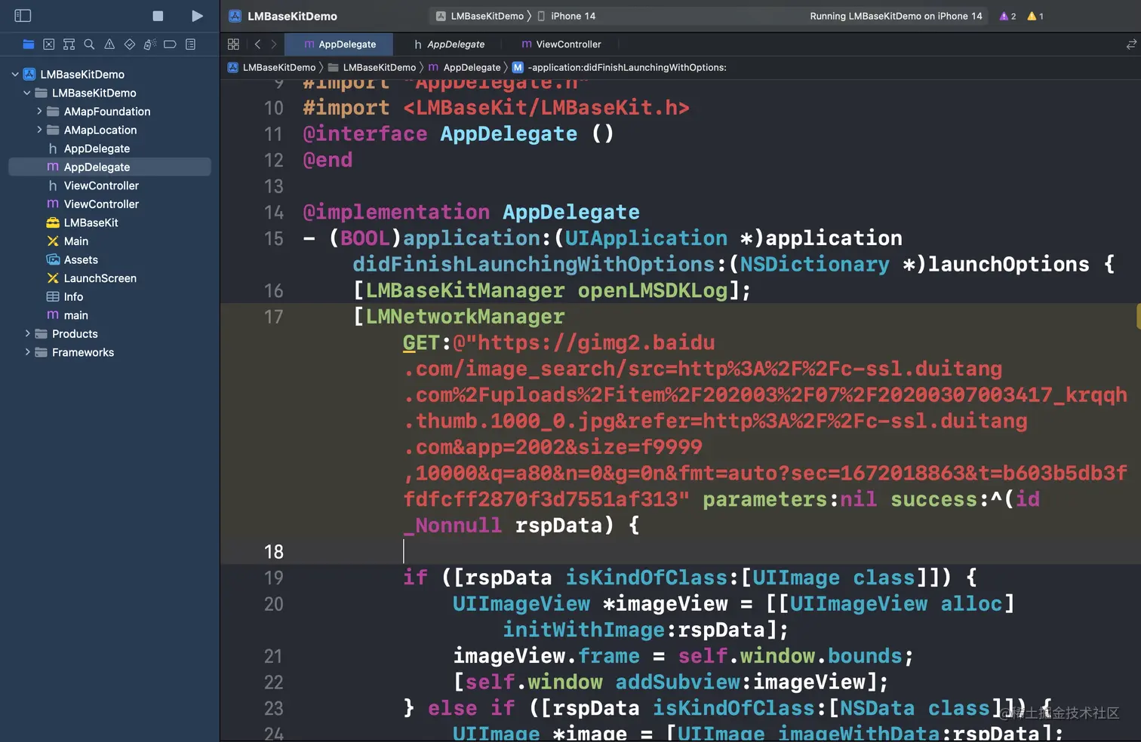Click line number 17 in the gutter
The width and height of the screenshot is (1141, 742).
coord(273,317)
